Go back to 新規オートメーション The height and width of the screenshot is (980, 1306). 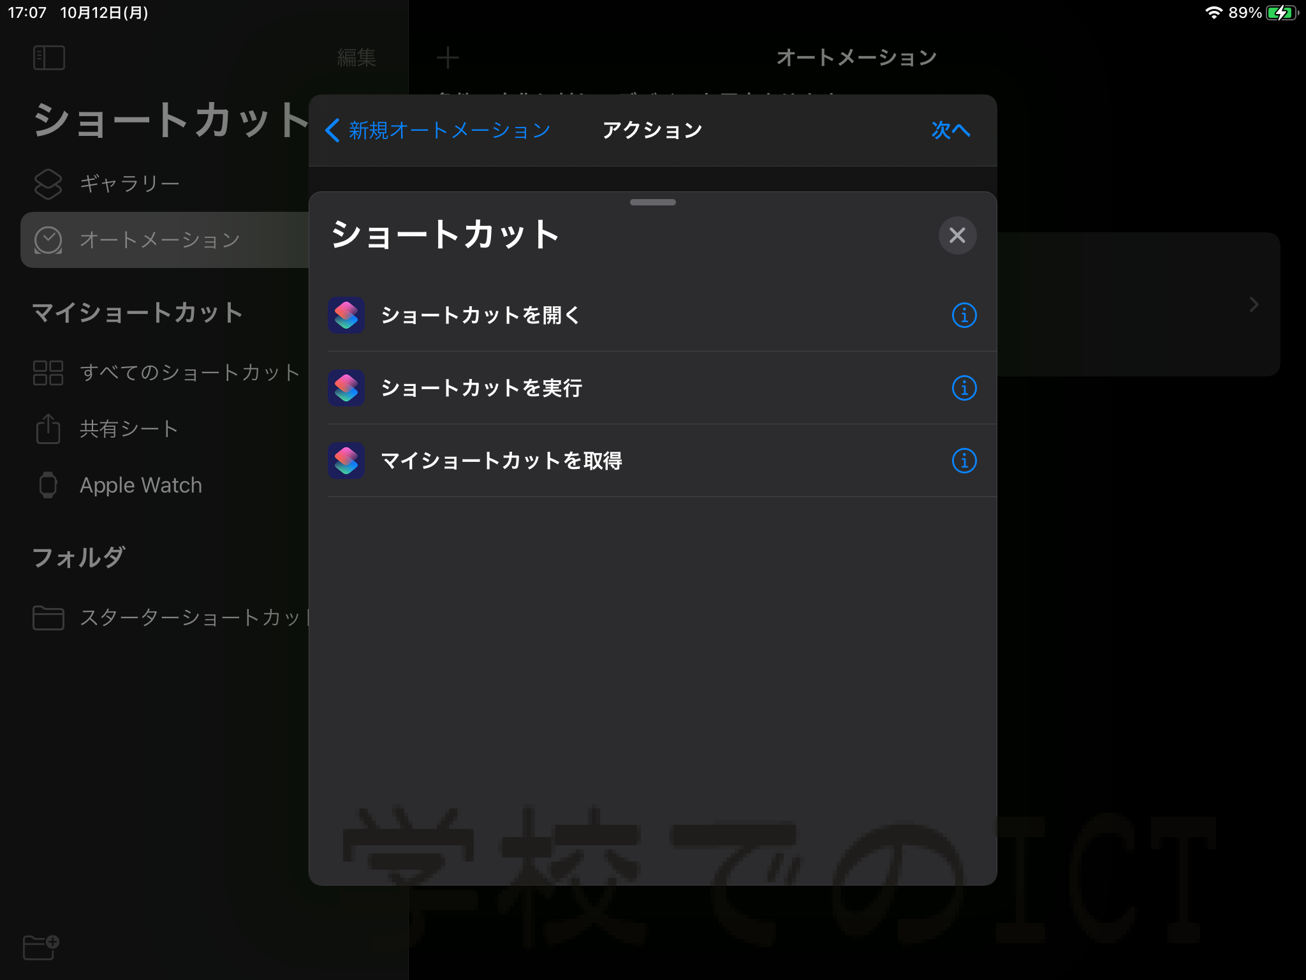(437, 130)
